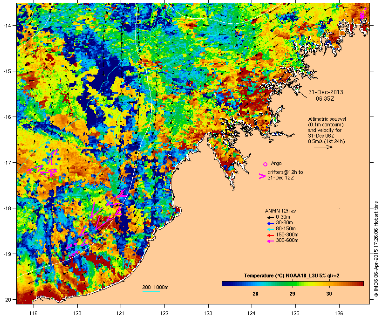Click the latitude label -17
Screen dimensions: 382x317
(7, 162)
